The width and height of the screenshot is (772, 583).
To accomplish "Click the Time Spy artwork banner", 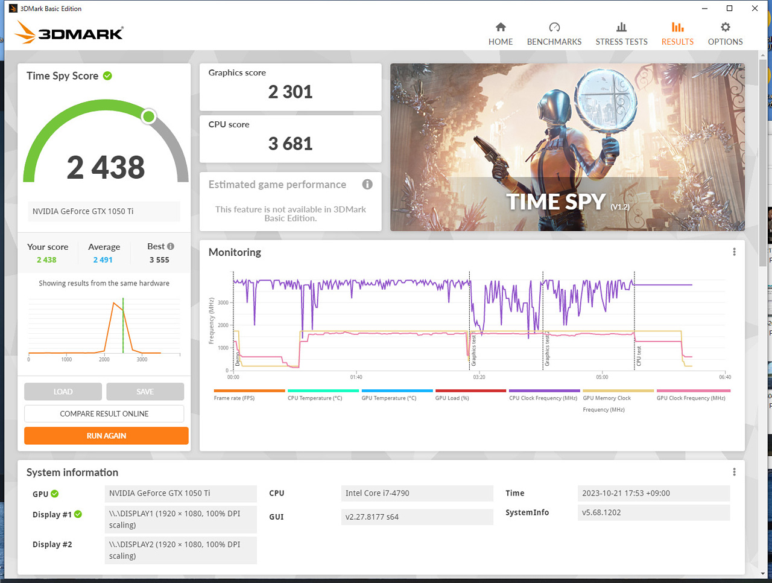I will pos(568,147).
